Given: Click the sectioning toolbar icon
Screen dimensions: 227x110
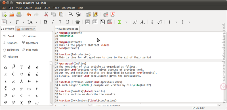Looking at the screenshot, I should (x=4, y=22).
